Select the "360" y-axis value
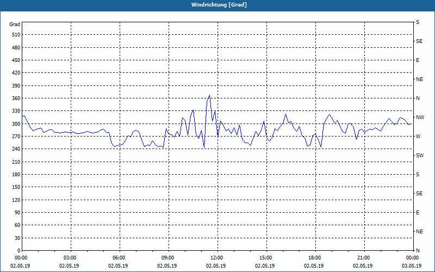This screenshot has height=272, width=435. coord(16,98)
